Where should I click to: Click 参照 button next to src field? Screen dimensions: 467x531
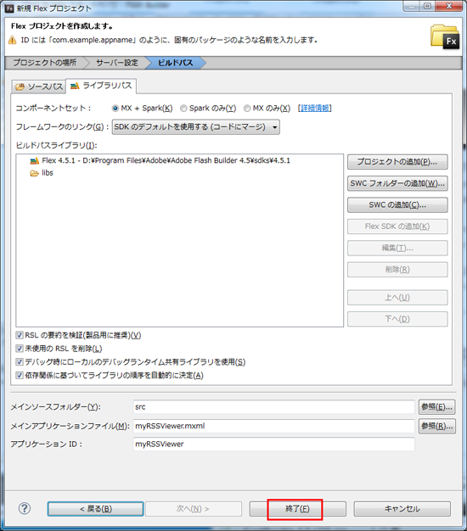coord(436,407)
